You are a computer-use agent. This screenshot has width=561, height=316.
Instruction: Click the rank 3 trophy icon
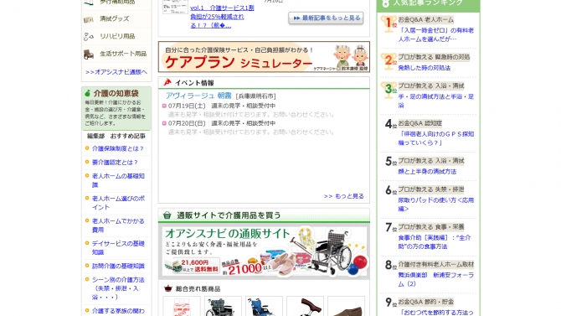389,91
